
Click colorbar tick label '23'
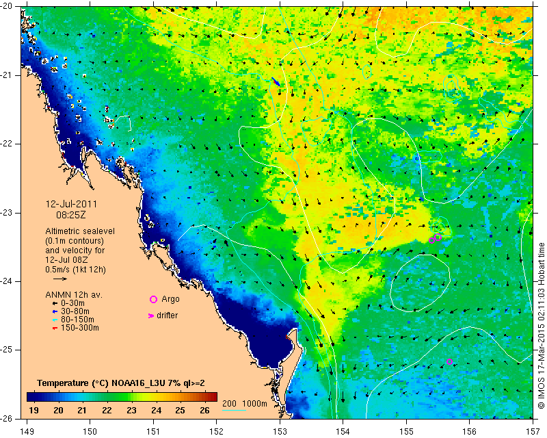click(x=131, y=410)
